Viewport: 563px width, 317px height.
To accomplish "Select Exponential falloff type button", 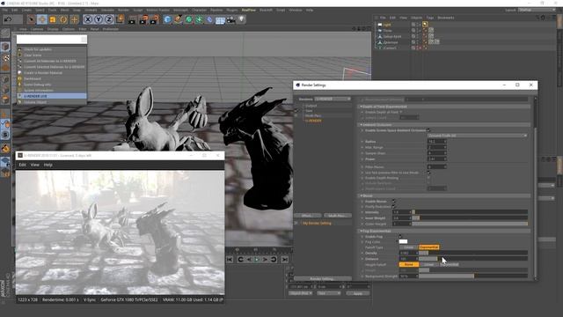I will pos(429,247).
